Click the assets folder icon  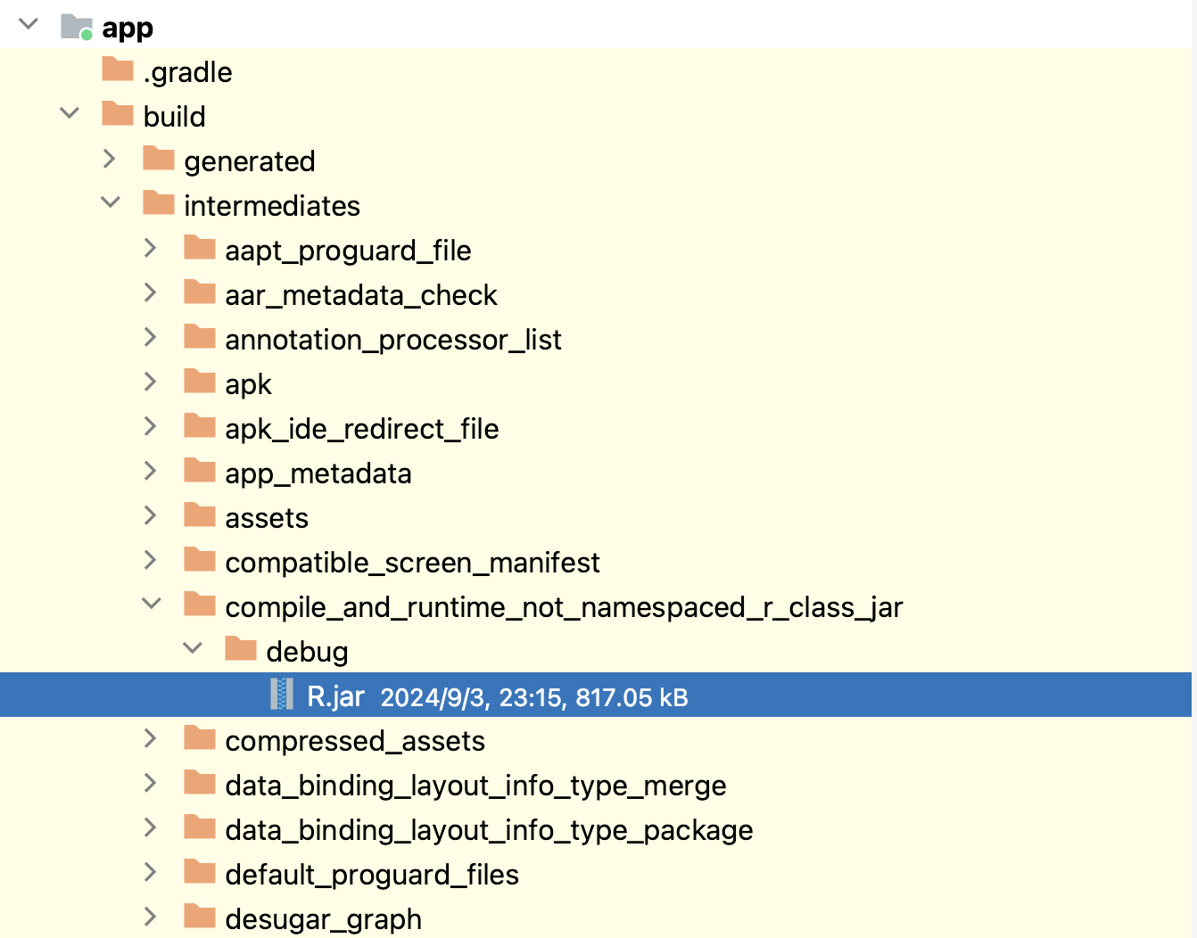(x=200, y=515)
